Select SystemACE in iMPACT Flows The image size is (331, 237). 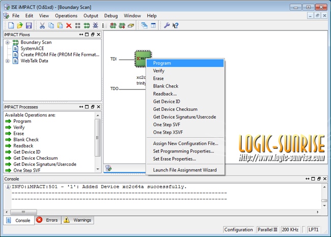(x=32, y=48)
